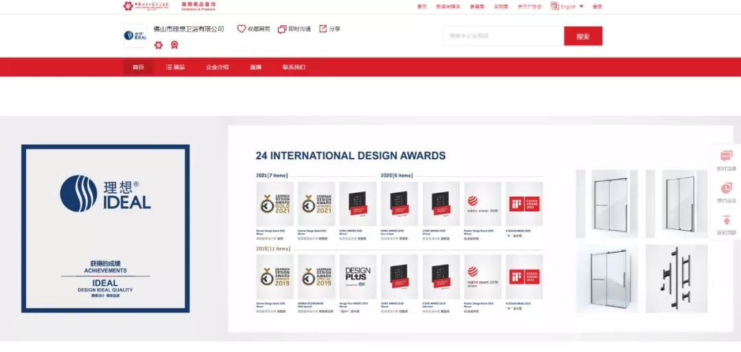Click the 收藏展商 link

[x=259, y=29]
